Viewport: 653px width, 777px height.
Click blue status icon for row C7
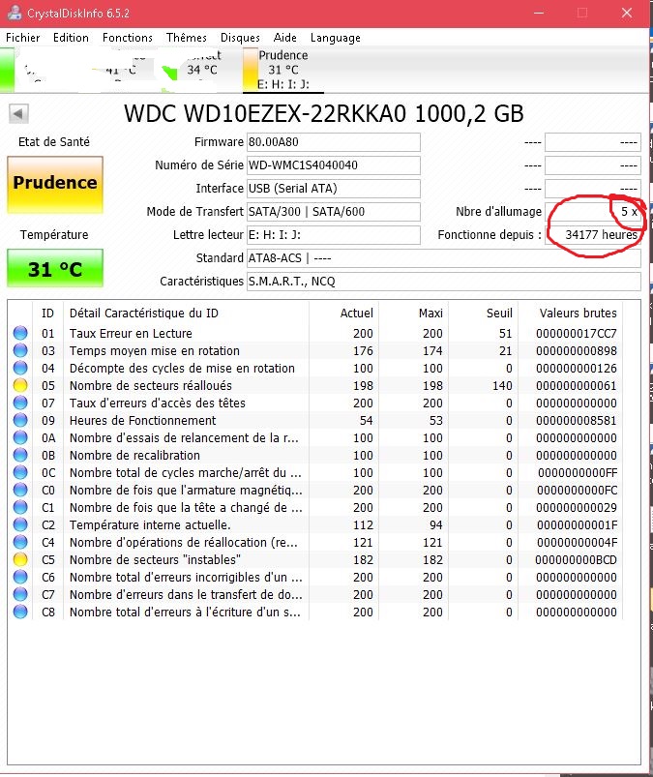20,594
